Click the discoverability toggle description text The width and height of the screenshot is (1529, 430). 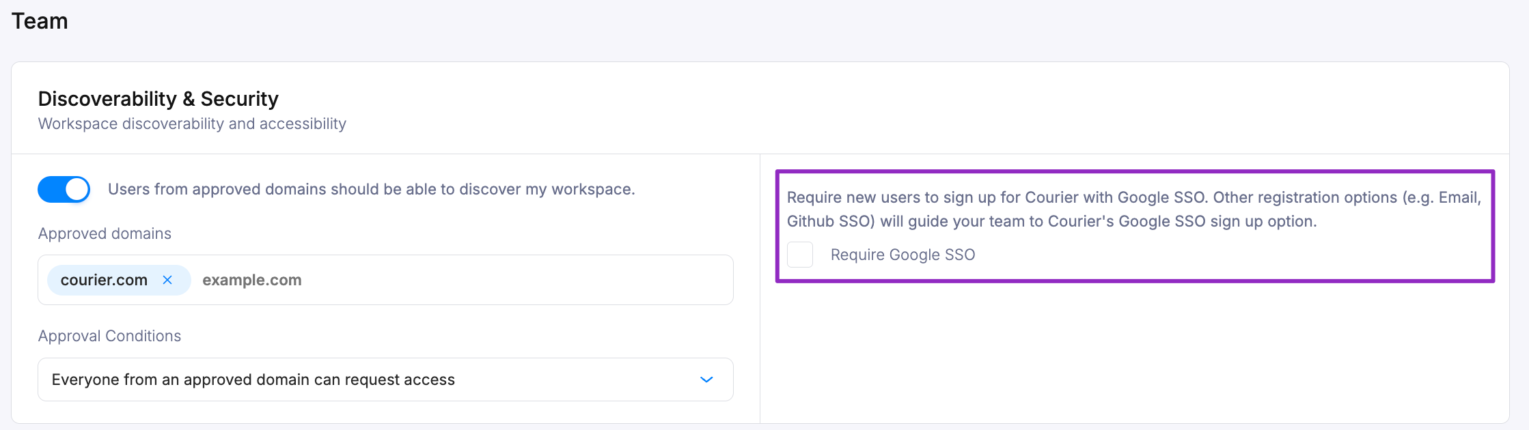click(x=372, y=189)
